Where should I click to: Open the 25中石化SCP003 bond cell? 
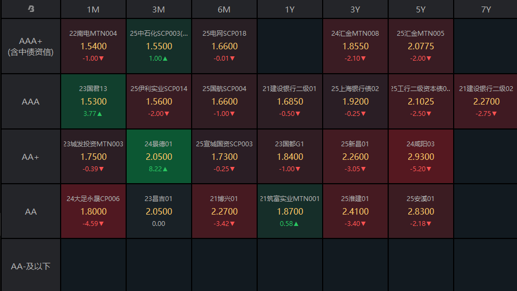point(159,46)
